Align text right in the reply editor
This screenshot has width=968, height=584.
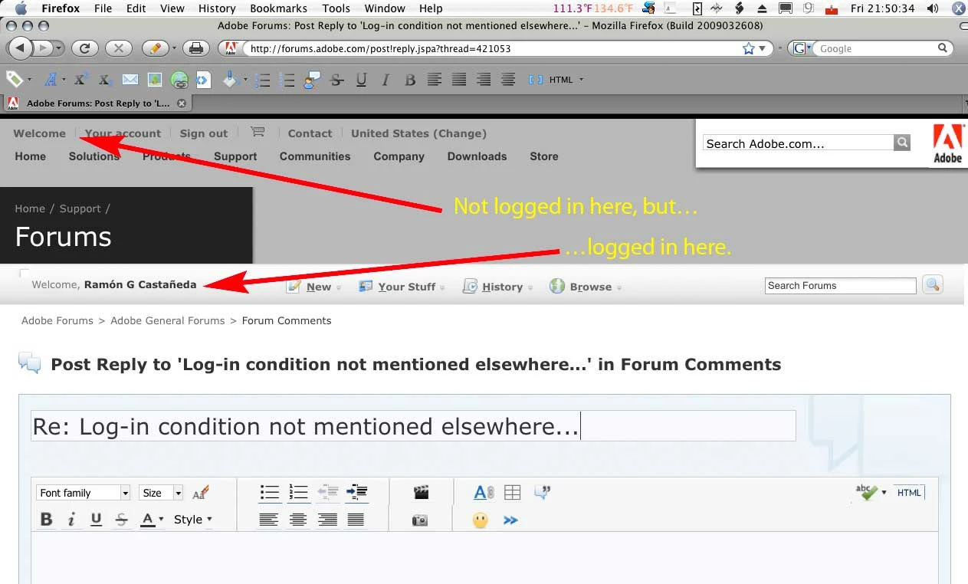327,520
